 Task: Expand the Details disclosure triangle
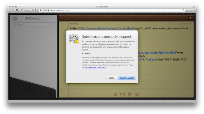[82, 53]
